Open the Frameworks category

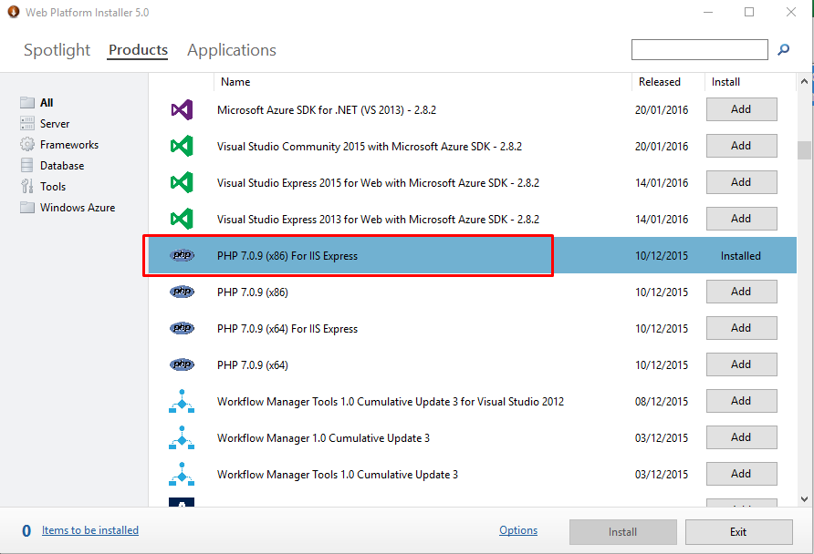68,145
